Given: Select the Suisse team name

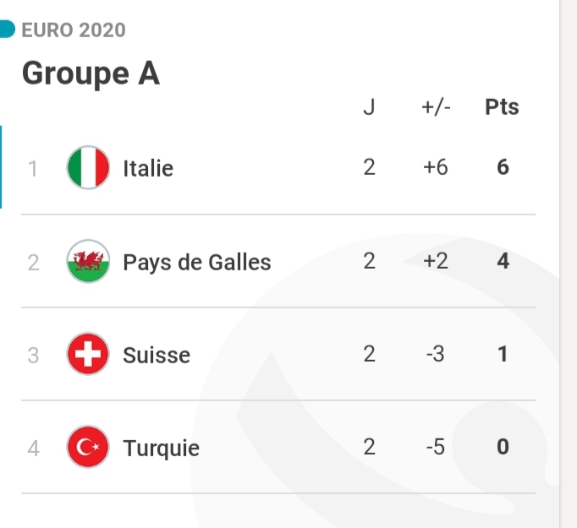Looking at the screenshot, I should [157, 355].
